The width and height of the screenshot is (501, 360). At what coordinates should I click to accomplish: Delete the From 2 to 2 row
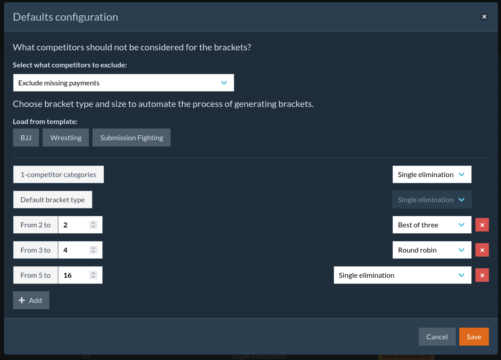click(x=482, y=225)
